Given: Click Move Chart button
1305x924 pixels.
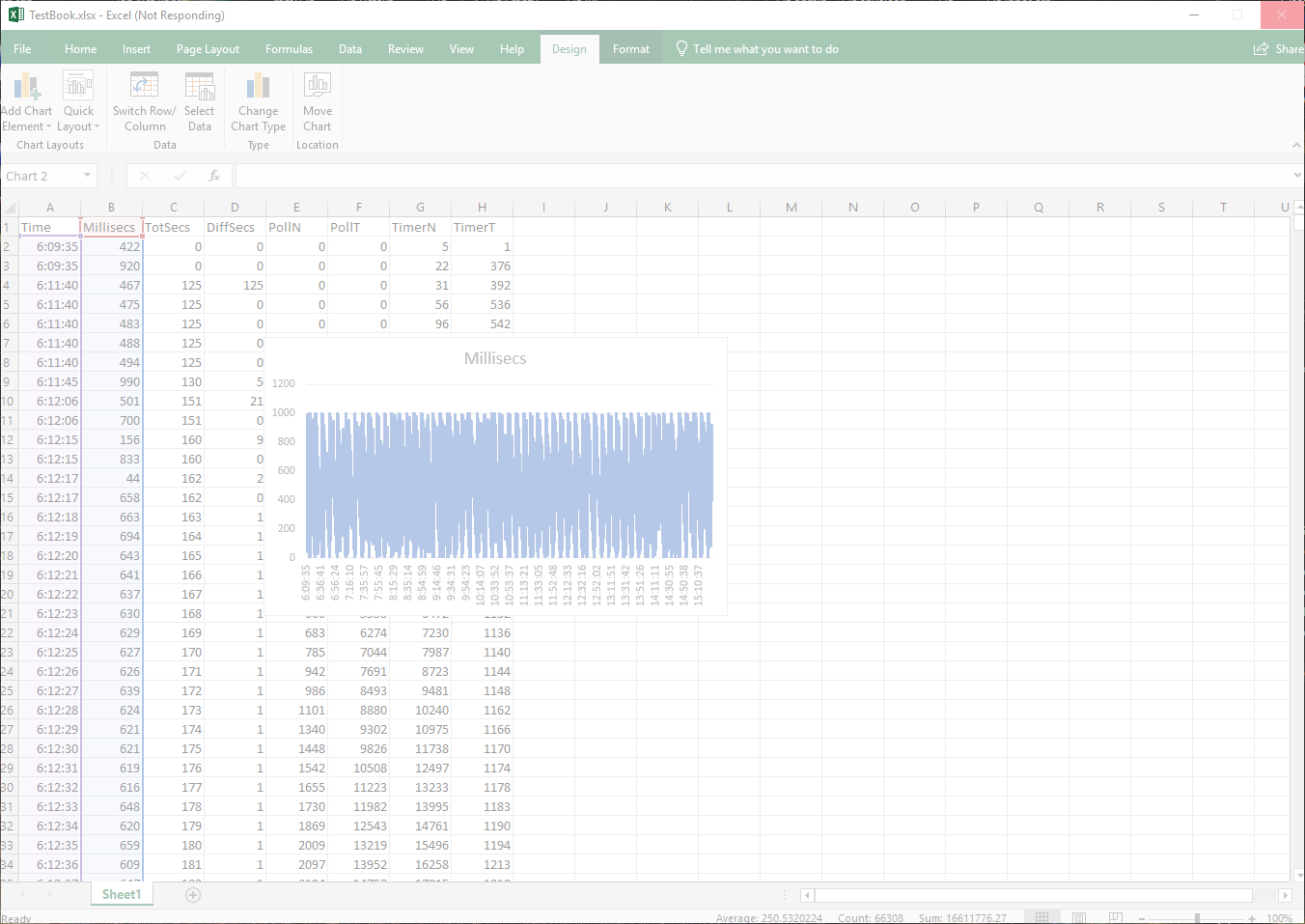Looking at the screenshot, I should [318, 102].
